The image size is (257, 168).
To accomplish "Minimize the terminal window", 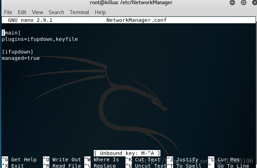I will coord(232,2).
